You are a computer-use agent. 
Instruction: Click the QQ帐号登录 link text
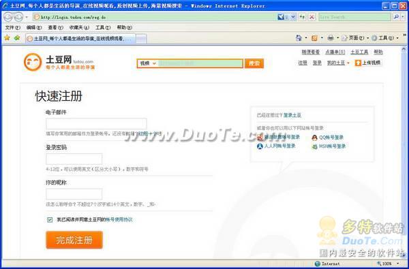(x=331, y=138)
